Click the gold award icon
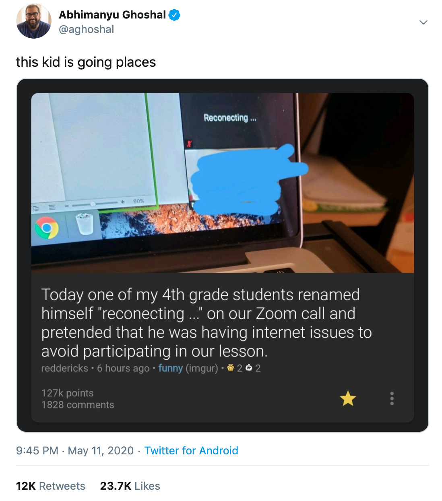The width and height of the screenshot is (442, 501). click(231, 368)
